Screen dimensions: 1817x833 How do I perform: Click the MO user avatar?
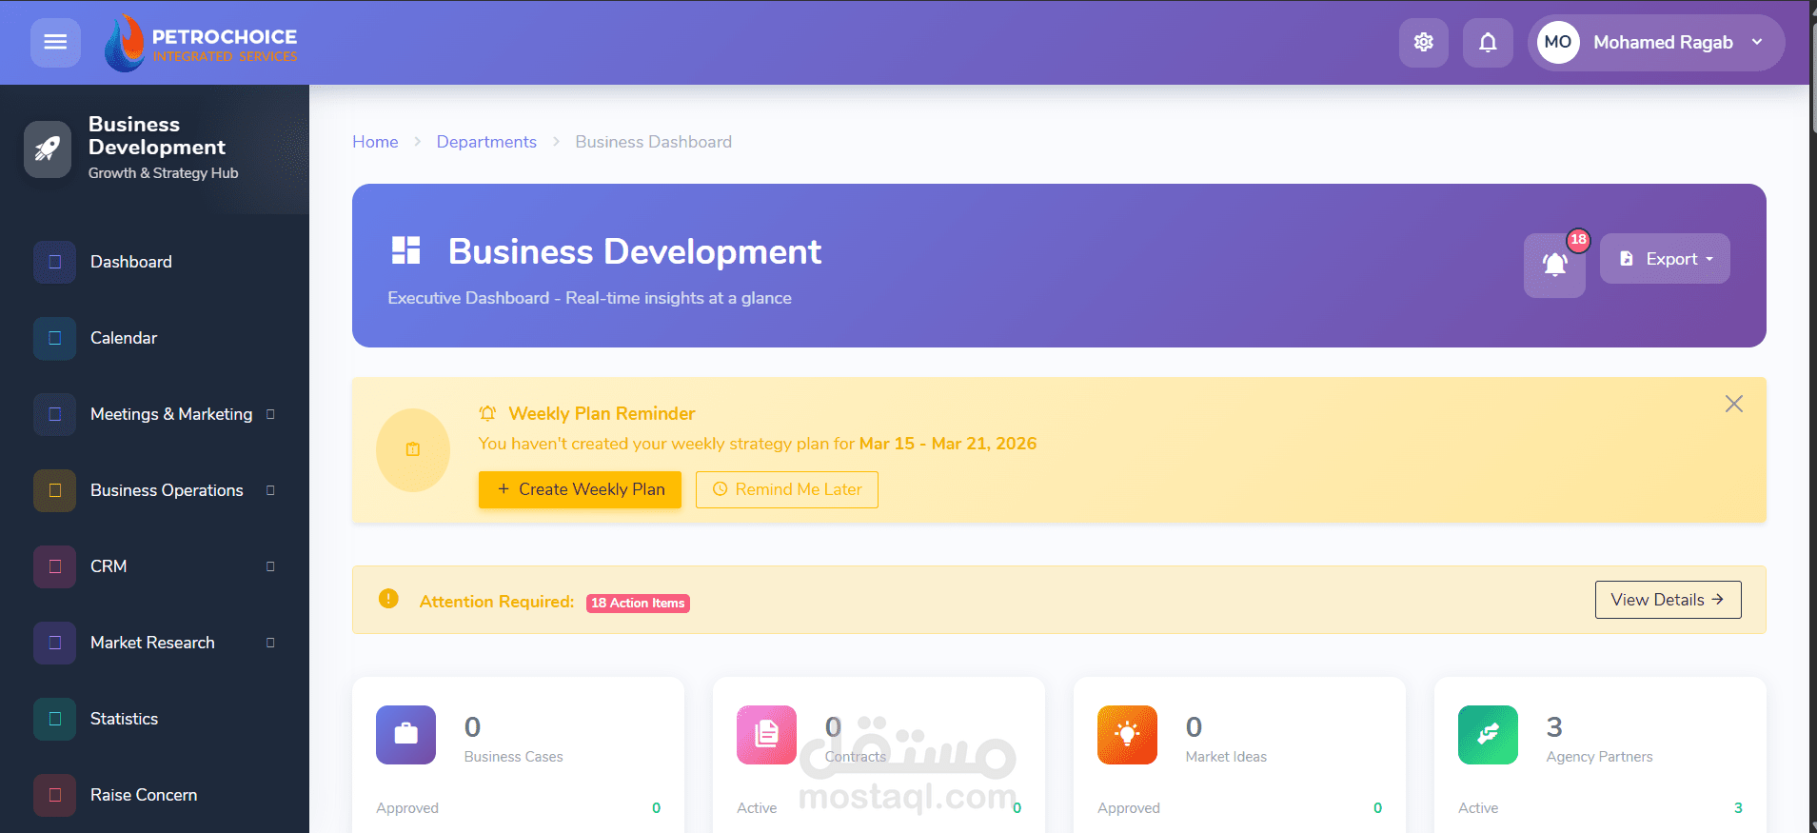[x=1558, y=42]
